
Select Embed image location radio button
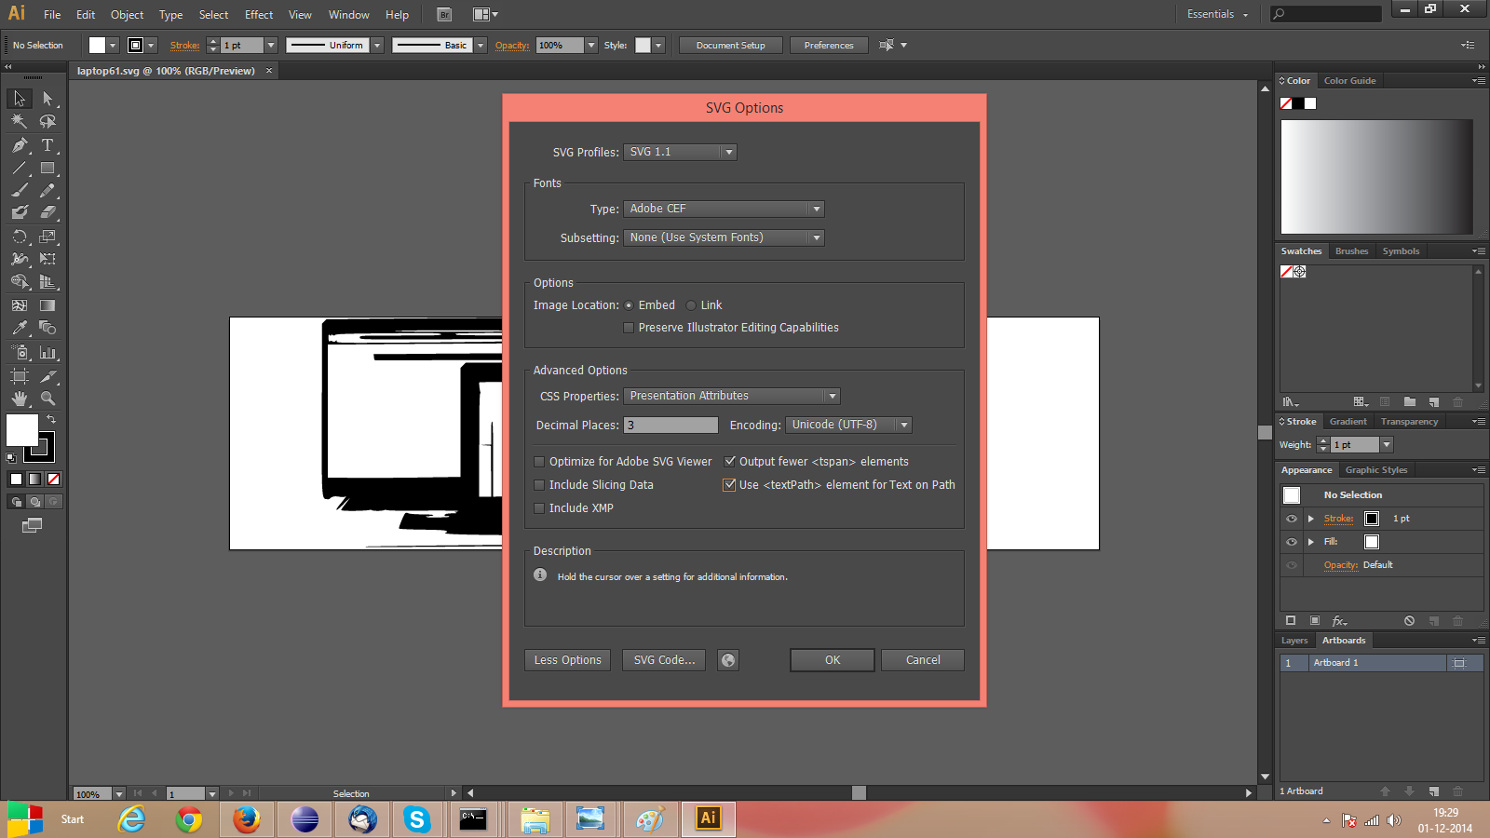629,305
